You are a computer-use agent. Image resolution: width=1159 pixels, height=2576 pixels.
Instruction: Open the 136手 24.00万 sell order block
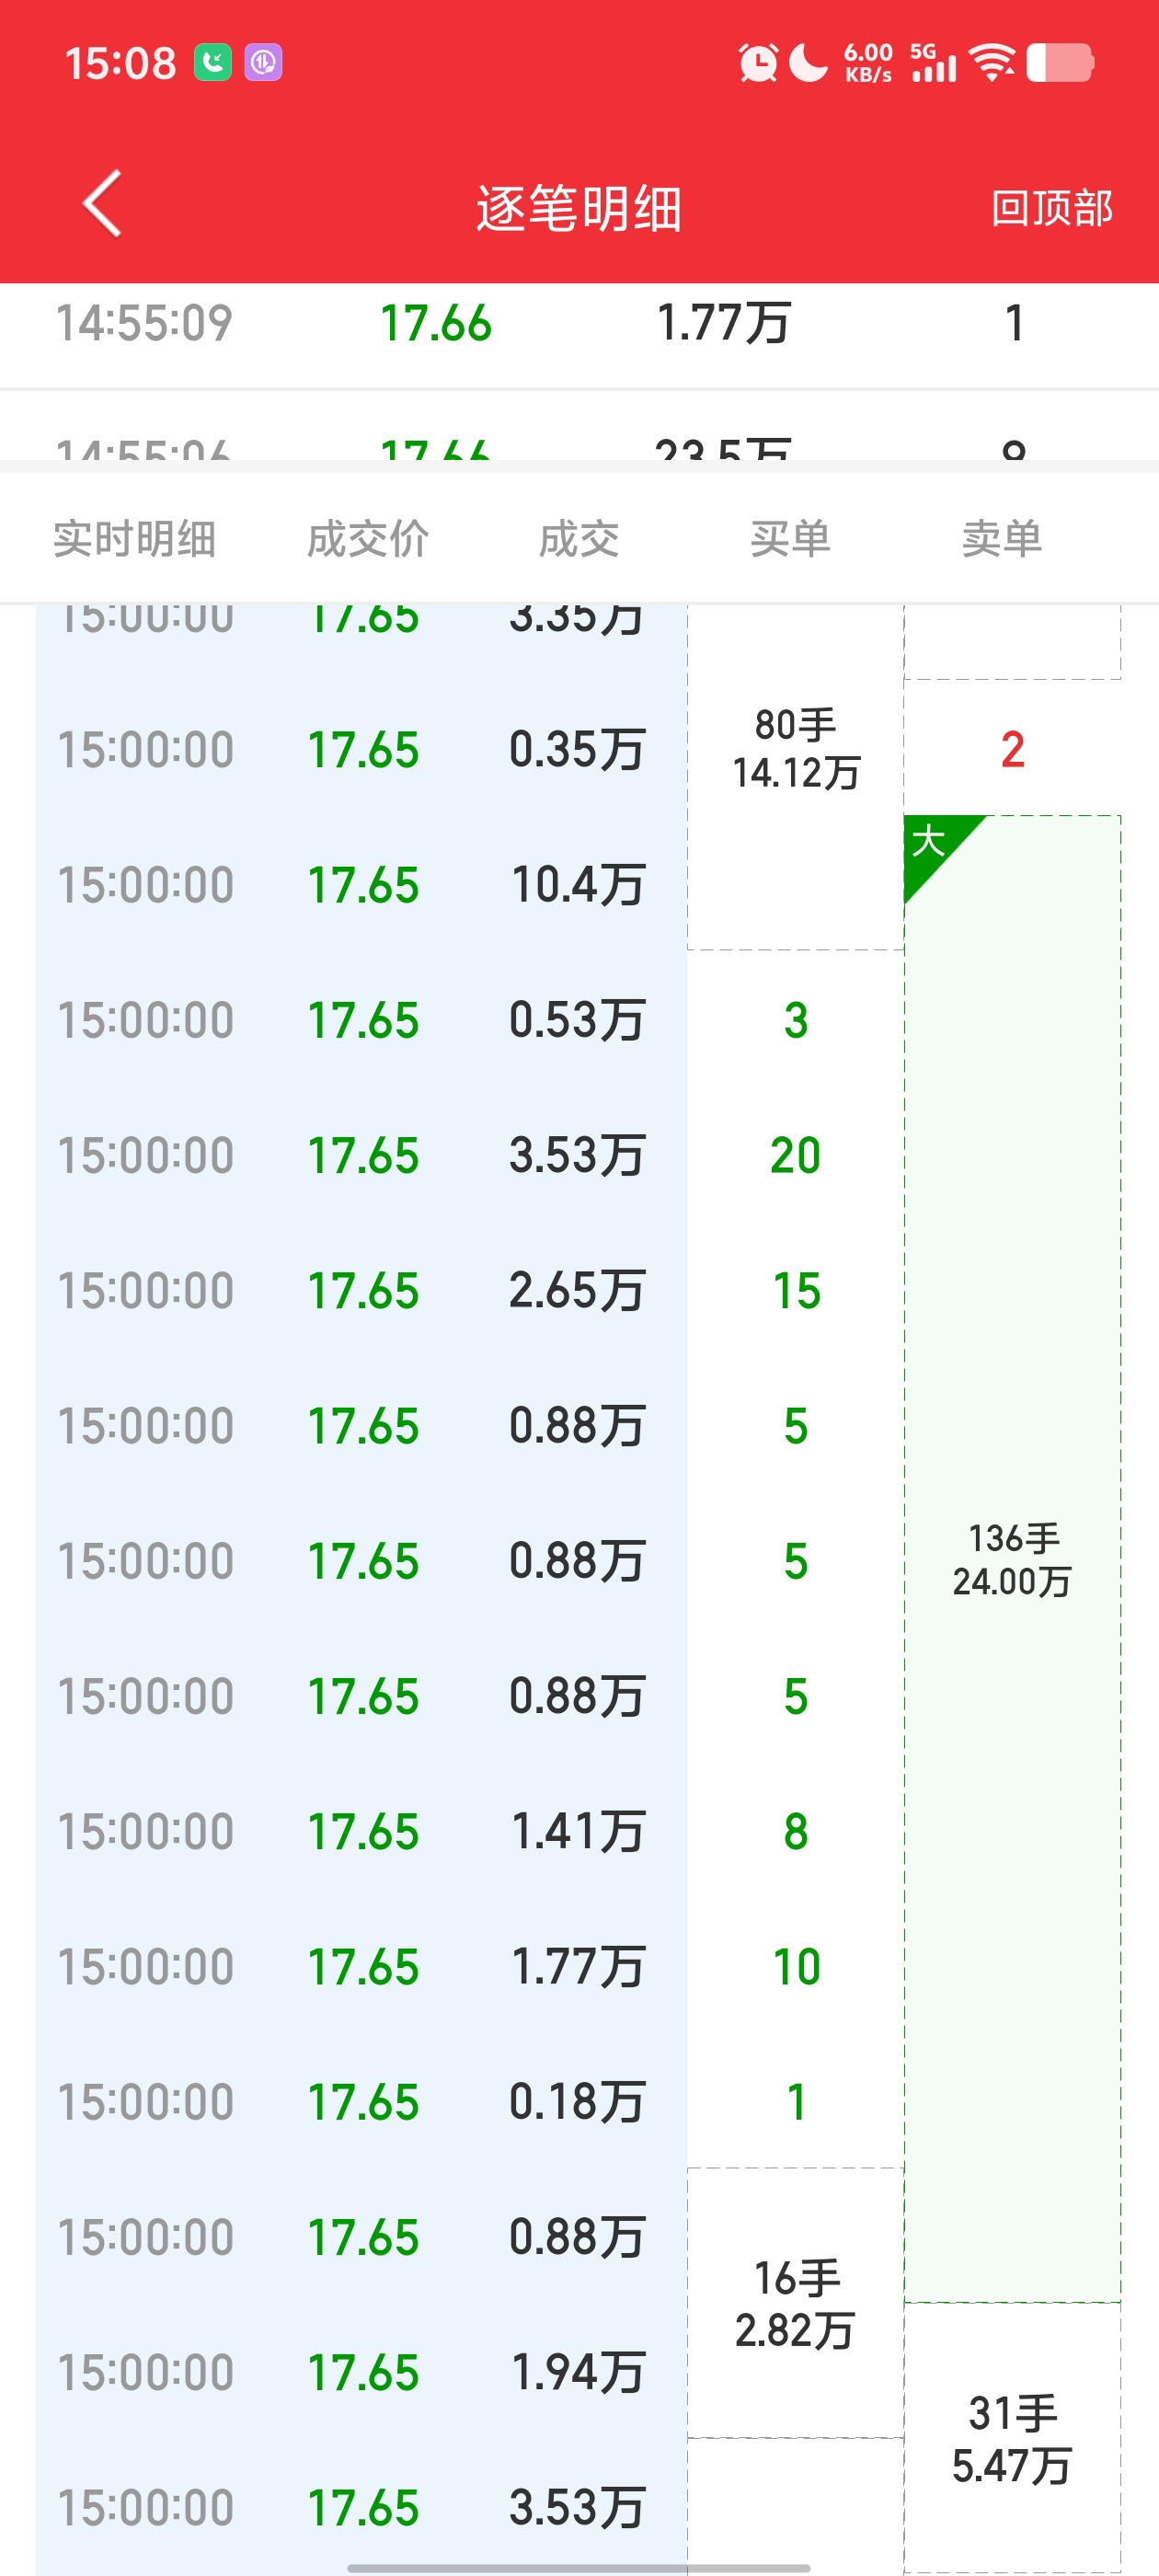click(x=1012, y=1559)
